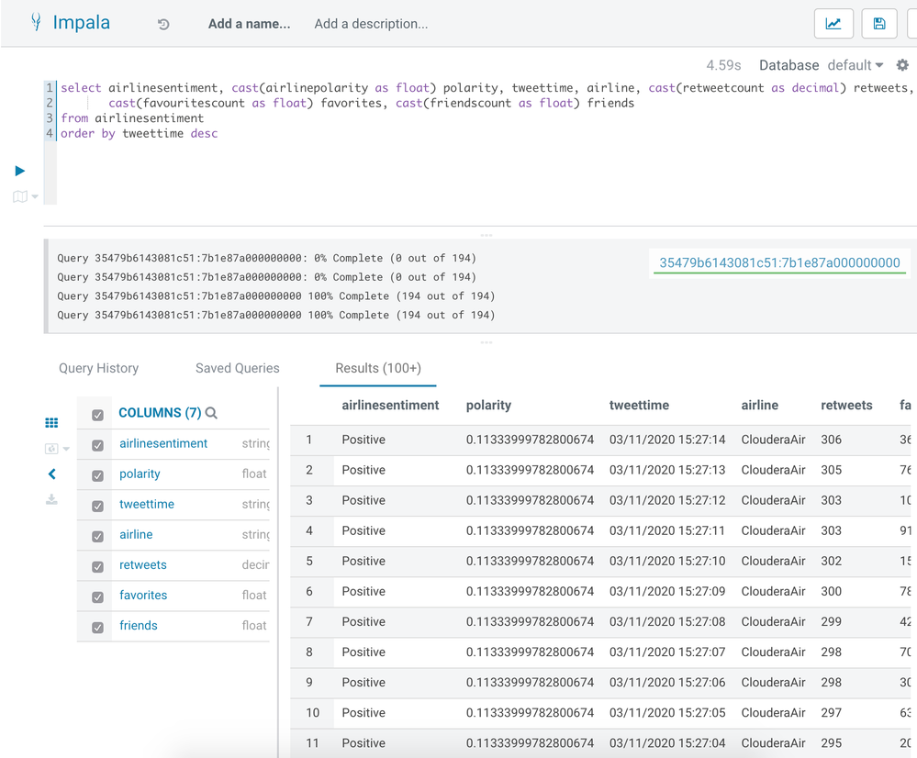This screenshot has height=758, width=917.
Task: Click the chart presentation icon button
Action: 833,24
